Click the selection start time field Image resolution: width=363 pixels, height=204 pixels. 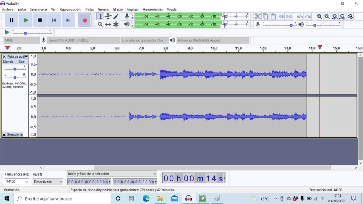(x=89, y=182)
